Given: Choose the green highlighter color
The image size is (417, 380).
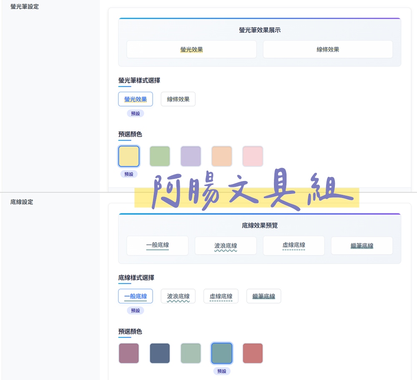Looking at the screenshot, I should click(160, 156).
